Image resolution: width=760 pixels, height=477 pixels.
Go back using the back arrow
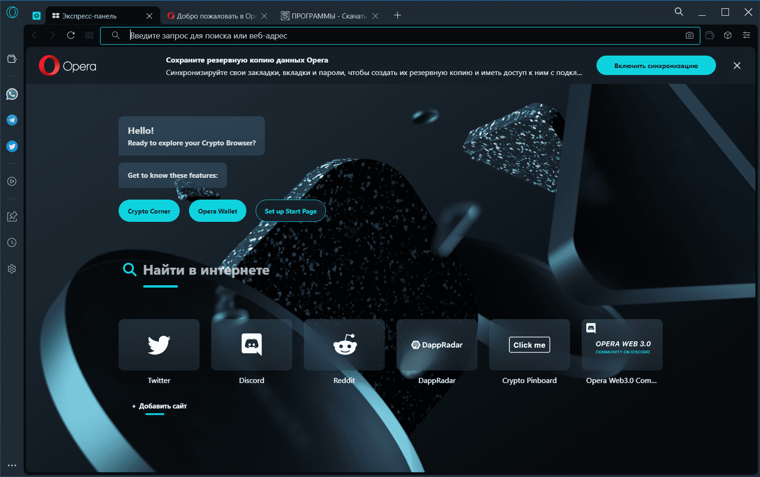point(34,35)
